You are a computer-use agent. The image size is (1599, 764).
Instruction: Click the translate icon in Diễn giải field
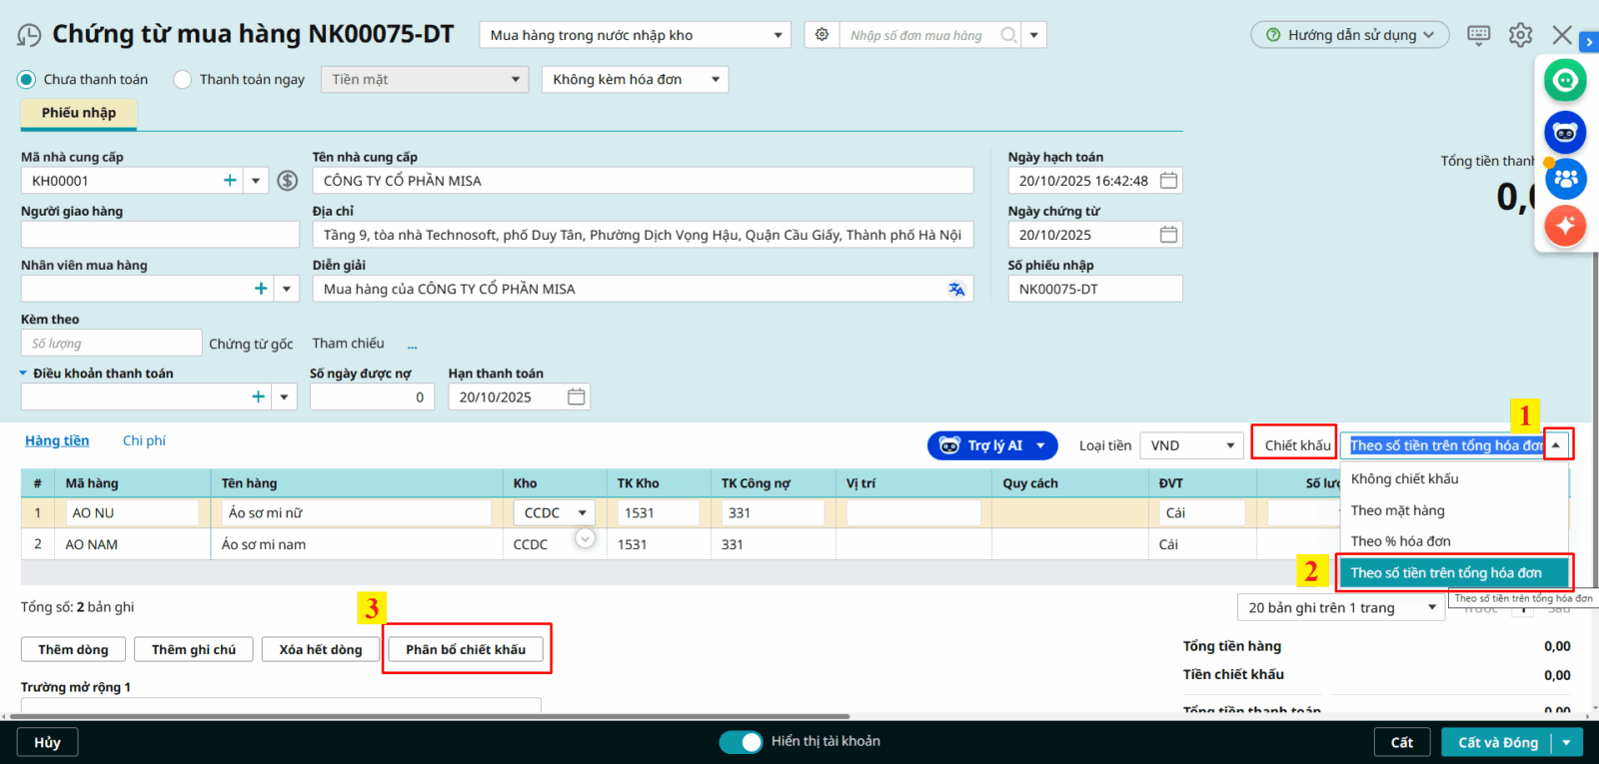click(956, 290)
